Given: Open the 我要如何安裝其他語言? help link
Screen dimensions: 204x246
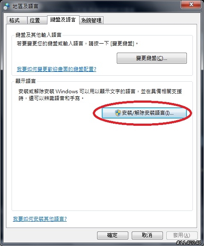Looking at the screenshot, I should [x=40, y=219].
